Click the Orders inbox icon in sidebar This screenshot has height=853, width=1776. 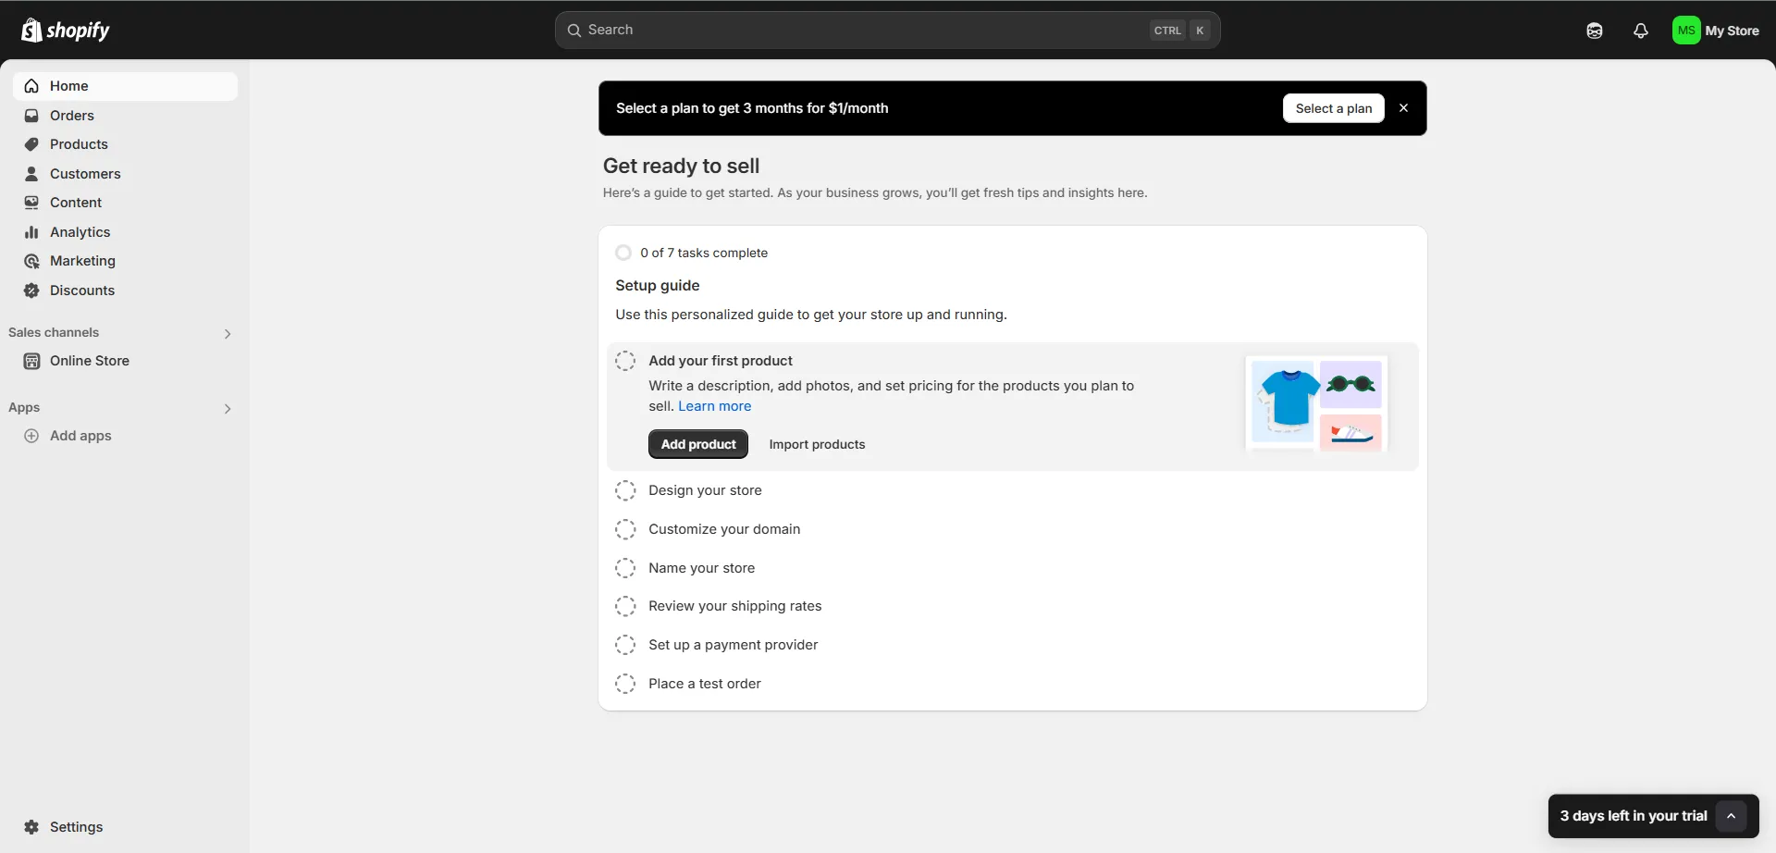31,116
